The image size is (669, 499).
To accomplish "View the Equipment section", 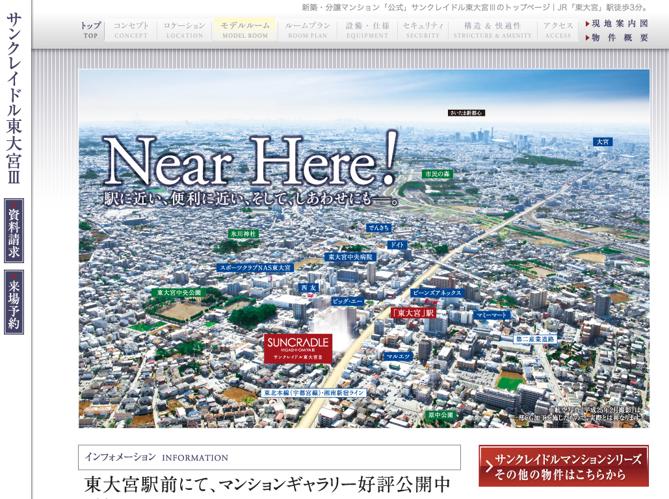I will (367, 30).
